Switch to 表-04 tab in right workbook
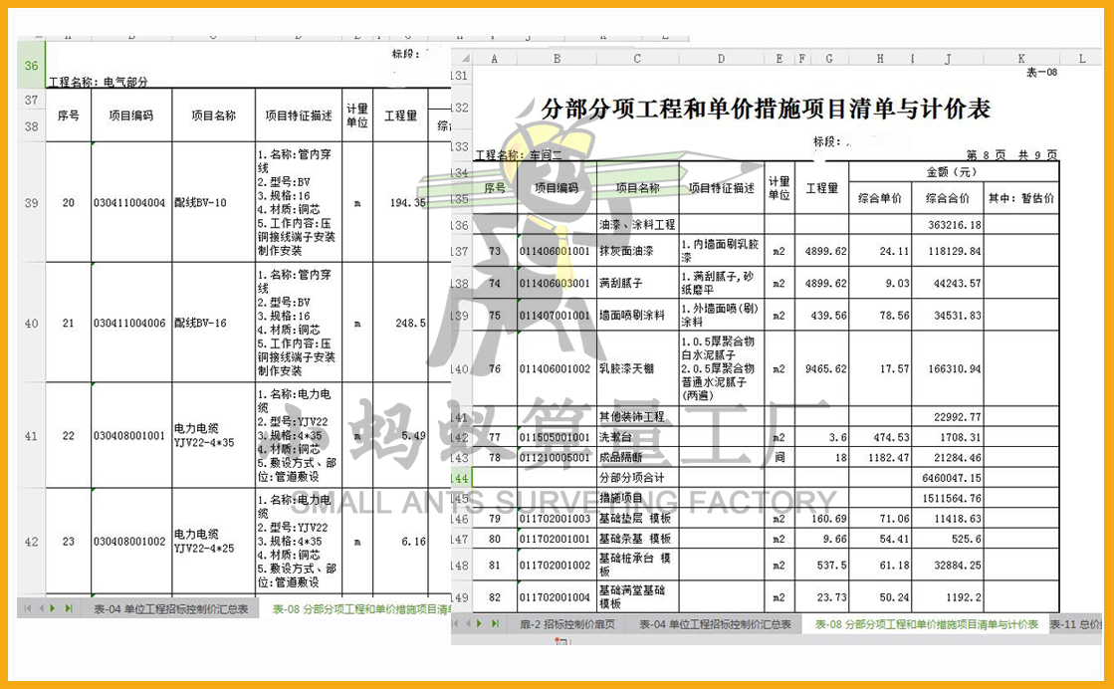Image resolution: width=1114 pixels, height=689 pixels. pos(714,624)
